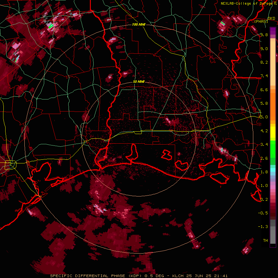Pick the cyan band in color scale
This screenshot has width=278, height=278.
point(273,170)
